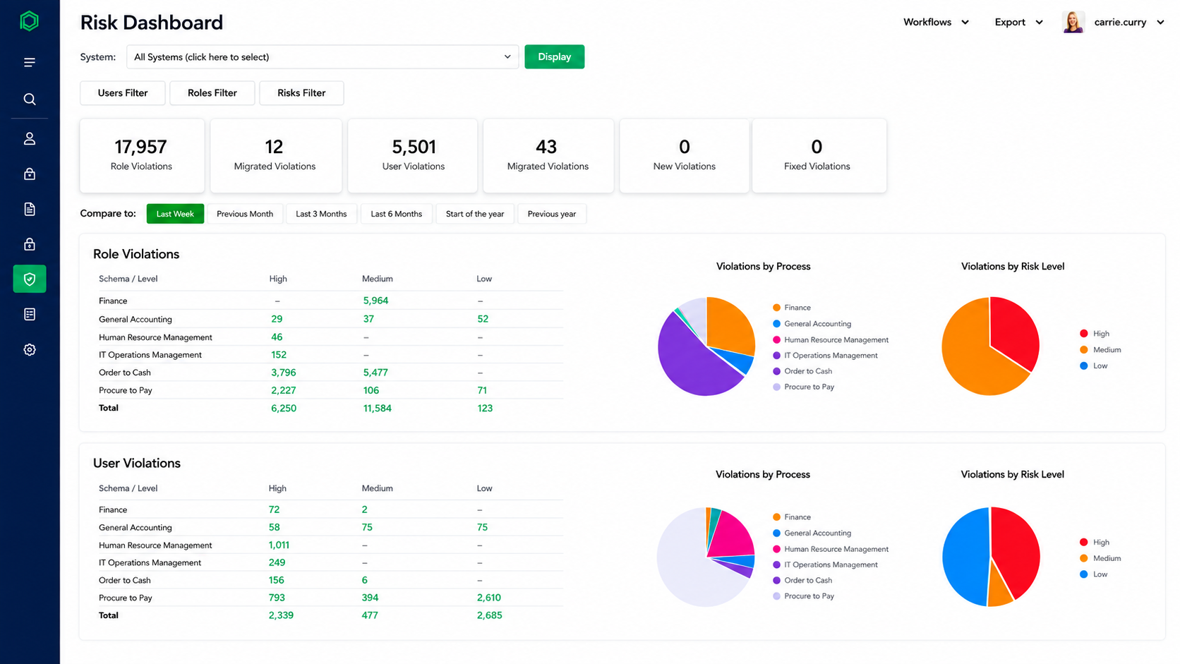Click Risk Dashboard page title
Screen dimensions: 1180x664
152,23
